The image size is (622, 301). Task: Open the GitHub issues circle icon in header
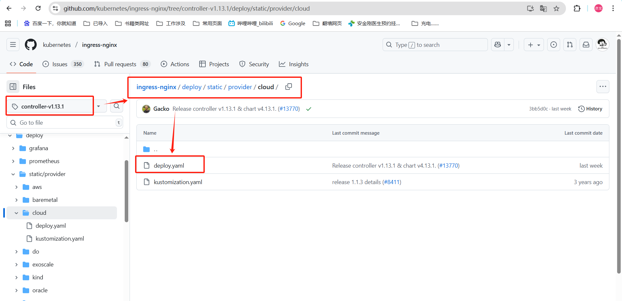click(554, 45)
